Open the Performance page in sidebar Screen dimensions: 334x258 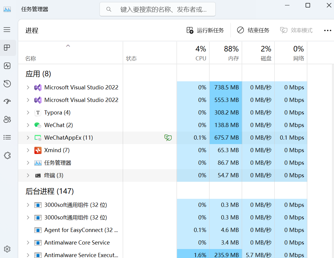7,65
